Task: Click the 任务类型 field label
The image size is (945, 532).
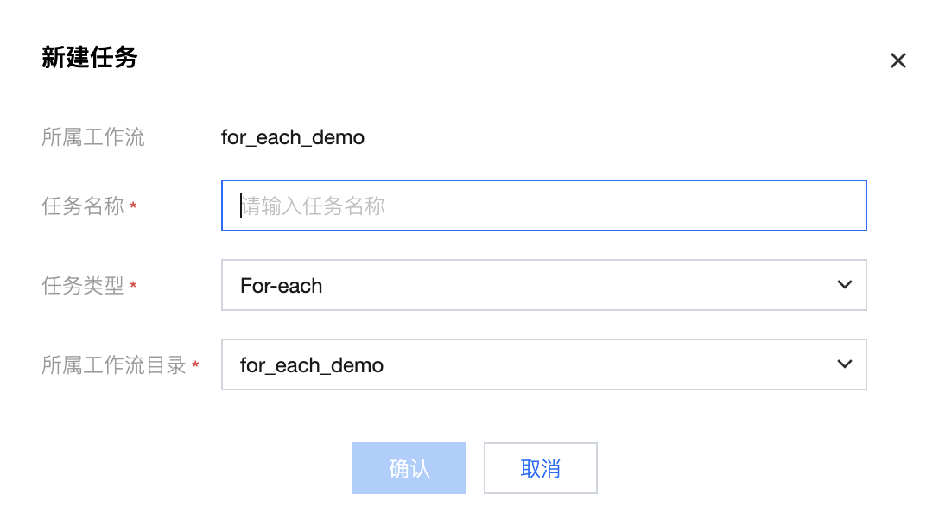Action: tap(83, 286)
